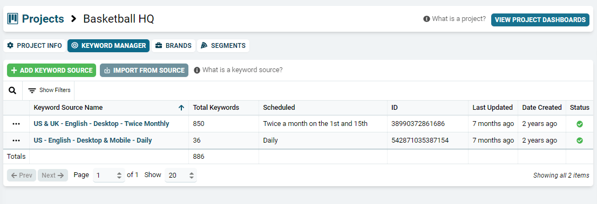The image size is (597, 204).
Task: Click the Show 20 items per page field
Action: tap(181, 175)
